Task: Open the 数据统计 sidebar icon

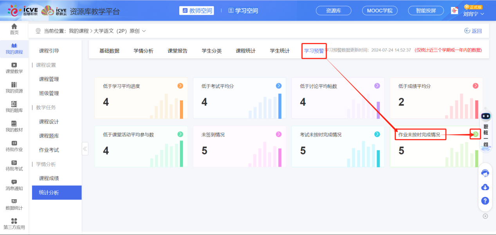Action: (x=14, y=203)
